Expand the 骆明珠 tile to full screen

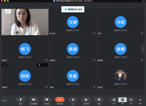point(4,65)
